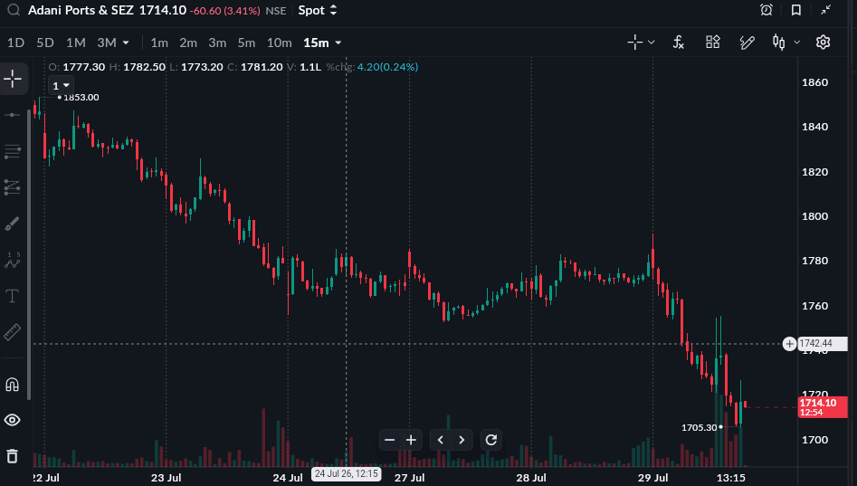The height and width of the screenshot is (486, 857).
Task: Select the crosshair tool in left sidebar
Action: [13, 80]
